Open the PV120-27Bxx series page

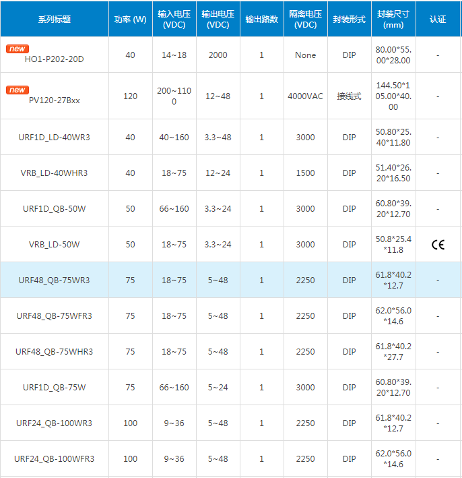54,100
